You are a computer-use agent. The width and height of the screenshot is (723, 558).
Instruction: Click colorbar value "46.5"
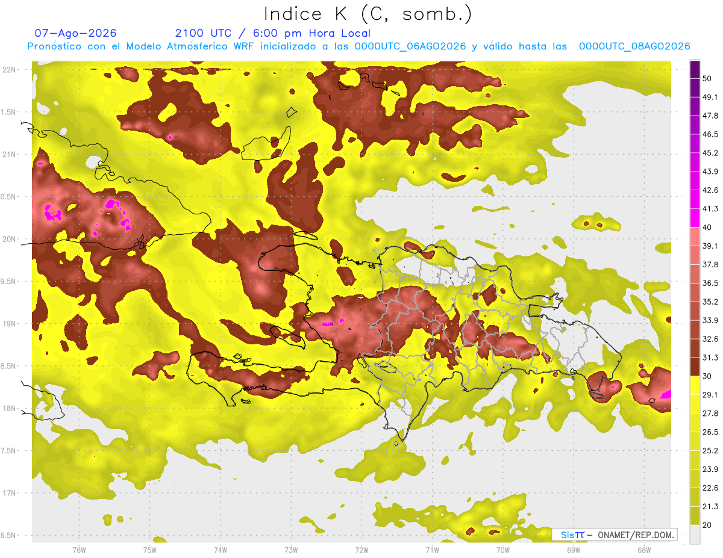click(x=710, y=135)
